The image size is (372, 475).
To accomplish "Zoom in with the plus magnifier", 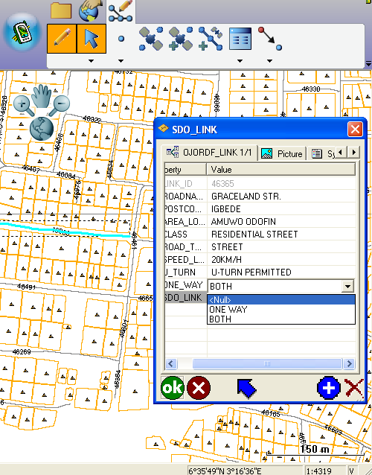I will [x=23, y=105].
